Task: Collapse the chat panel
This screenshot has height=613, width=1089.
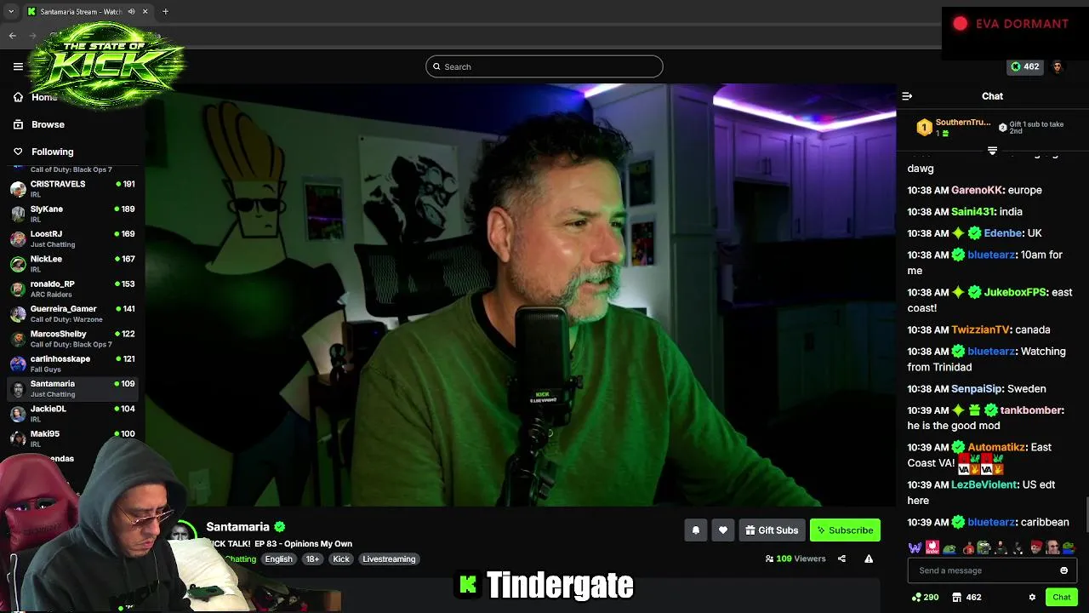Action: [x=907, y=96]
